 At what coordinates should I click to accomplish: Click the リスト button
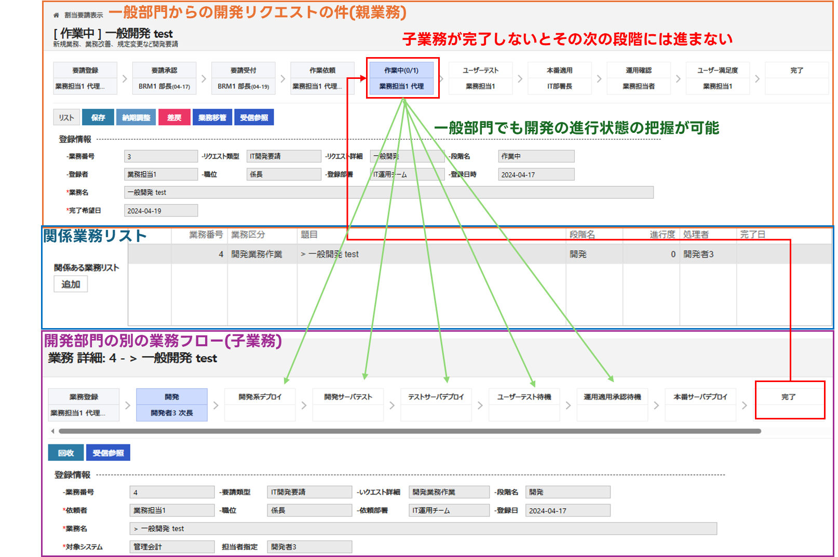66,117
